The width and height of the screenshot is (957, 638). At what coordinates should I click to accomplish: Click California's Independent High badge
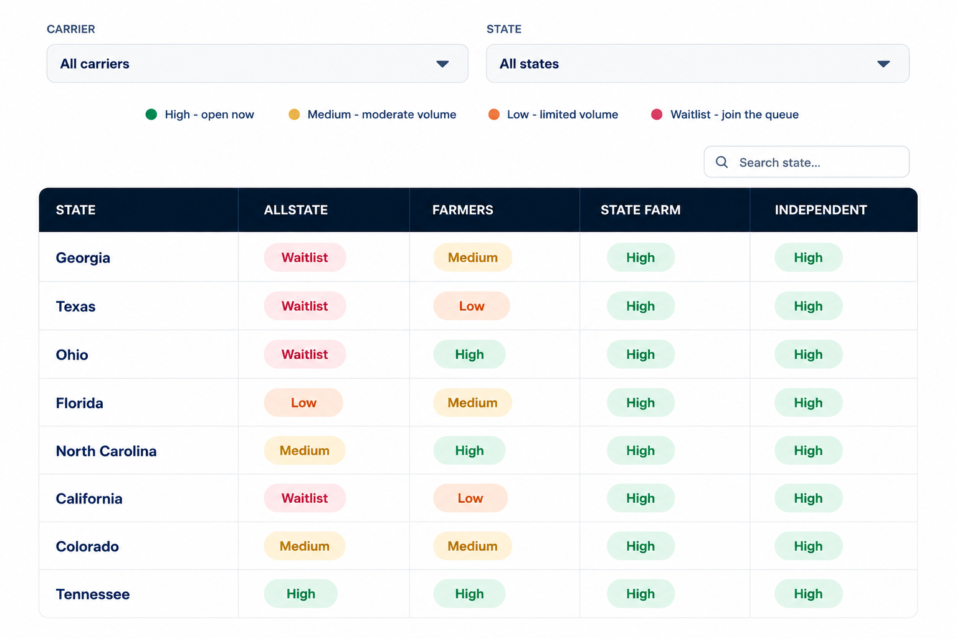click(808, 498)
